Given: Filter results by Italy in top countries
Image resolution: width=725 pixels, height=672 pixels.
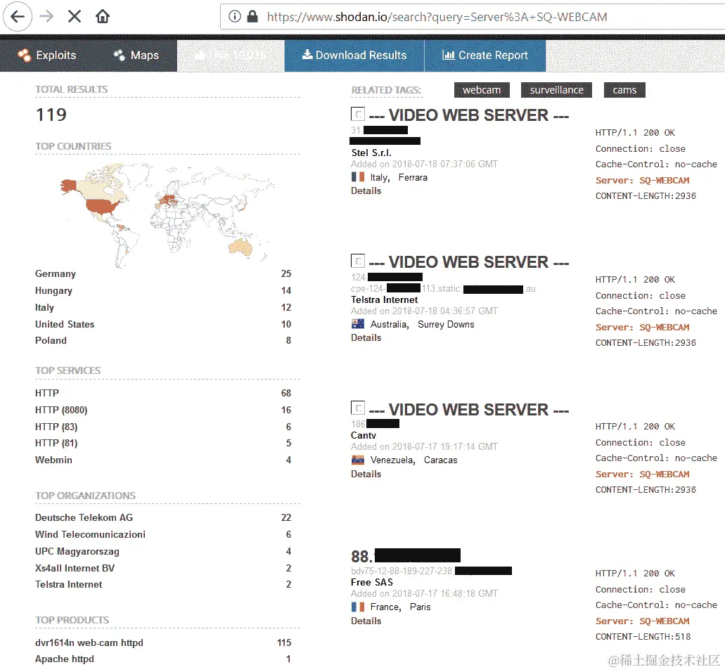Looking at the screenshot, I should click(x=44, y=307).
